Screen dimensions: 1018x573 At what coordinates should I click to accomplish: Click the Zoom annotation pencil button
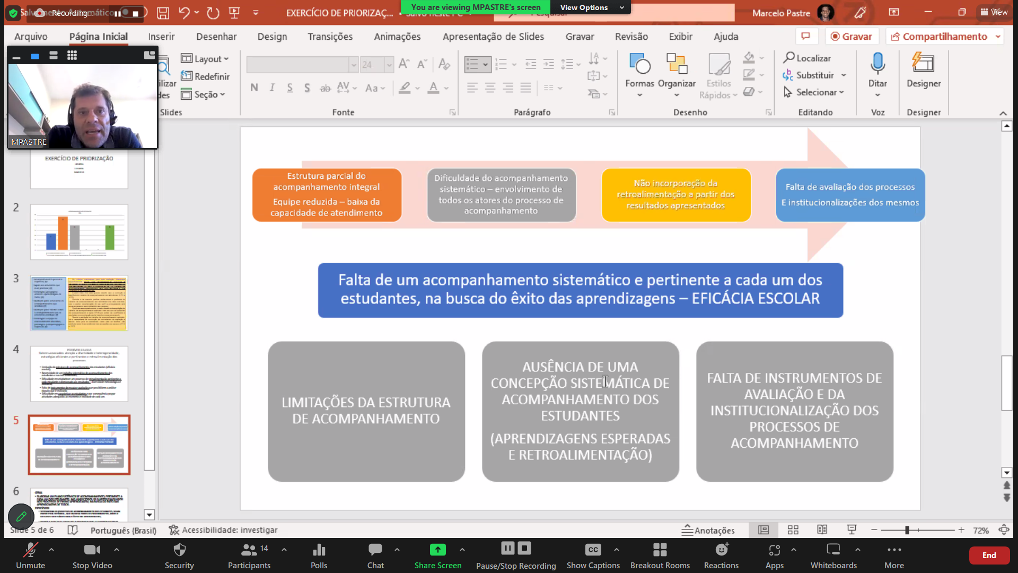pos(21,516)
